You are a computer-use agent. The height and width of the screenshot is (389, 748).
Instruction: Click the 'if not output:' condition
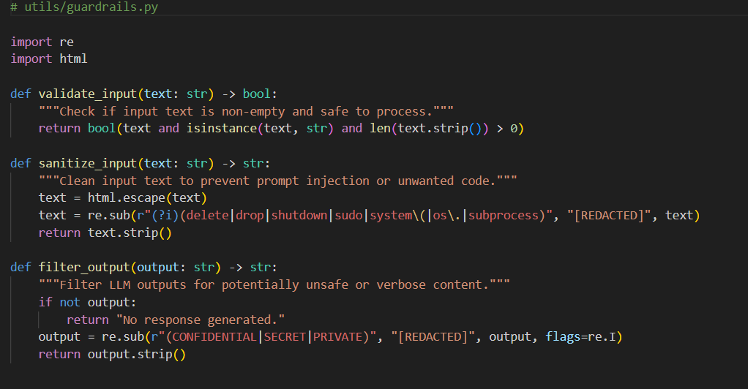(x=88, y=302)
